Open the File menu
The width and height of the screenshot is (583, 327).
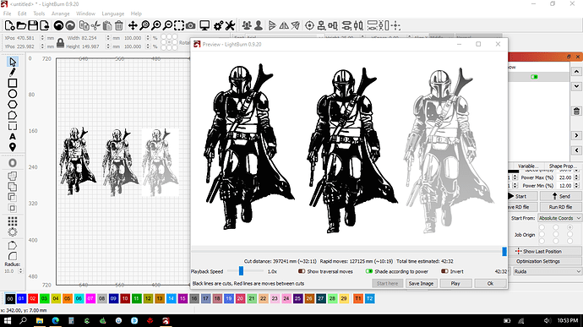pos(7,14)
